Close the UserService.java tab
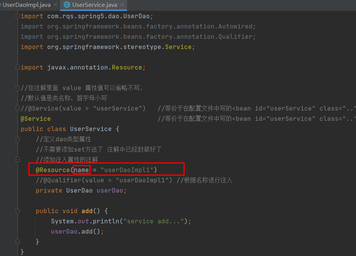This screenshot has height=256, width=356. 122,5
